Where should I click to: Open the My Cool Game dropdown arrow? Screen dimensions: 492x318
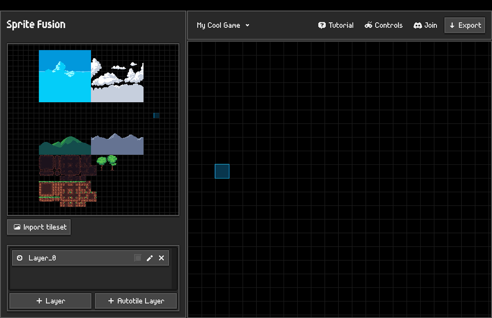click(x=247, y=25)
